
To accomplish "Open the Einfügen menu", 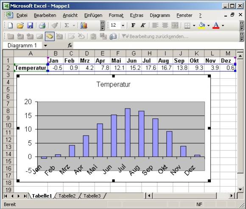I will coord(93,15).
